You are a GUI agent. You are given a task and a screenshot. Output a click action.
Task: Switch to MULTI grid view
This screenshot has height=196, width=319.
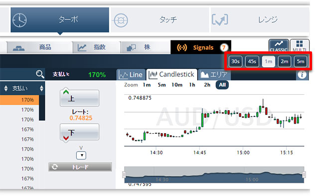click(300, 46)
